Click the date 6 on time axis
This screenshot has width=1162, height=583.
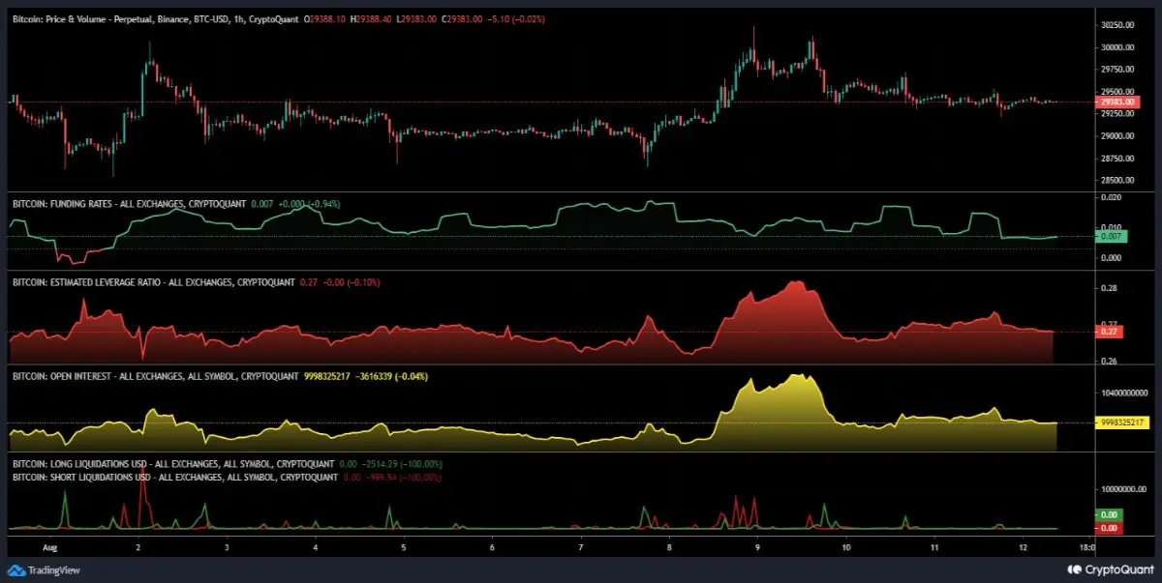(x=492, y=546)
